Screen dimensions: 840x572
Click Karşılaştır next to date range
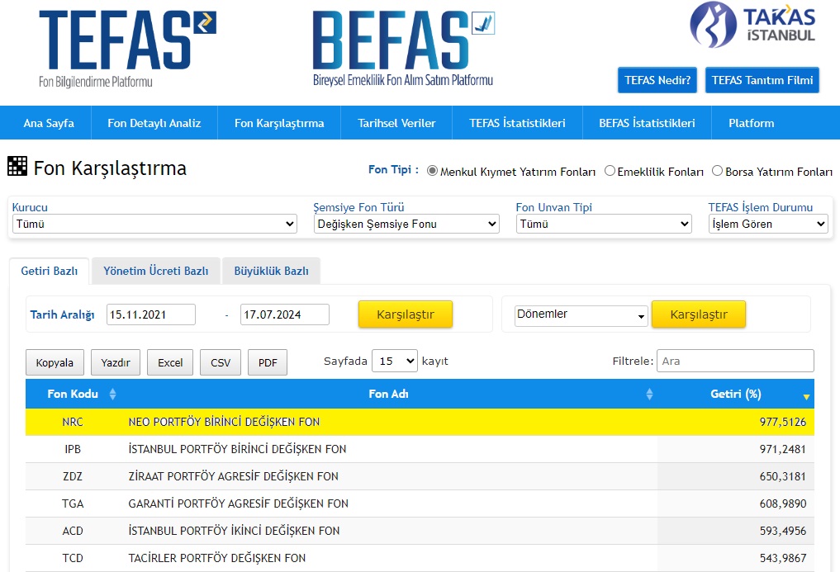(406, 314)
